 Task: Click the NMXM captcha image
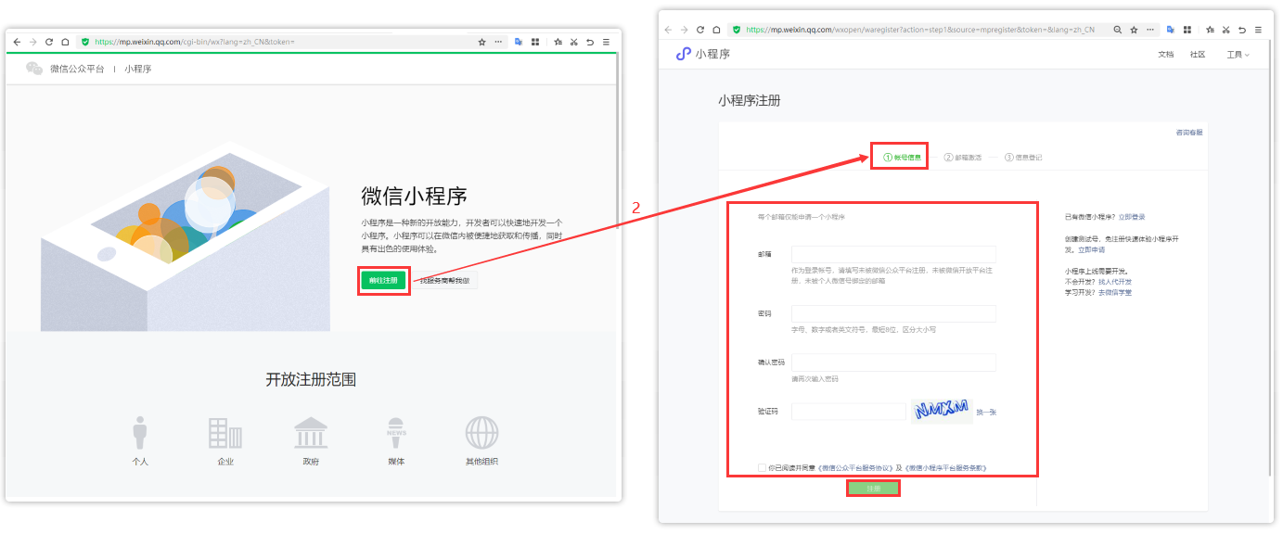[941, 411]
